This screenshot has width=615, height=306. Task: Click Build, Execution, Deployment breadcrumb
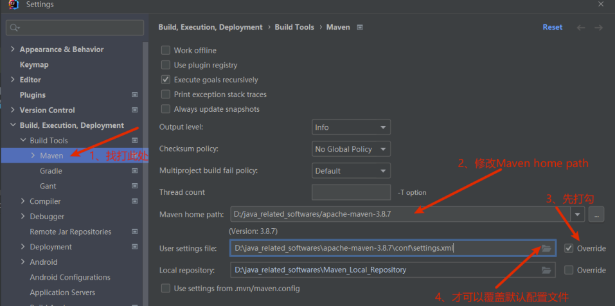click(x=211, y=27)
